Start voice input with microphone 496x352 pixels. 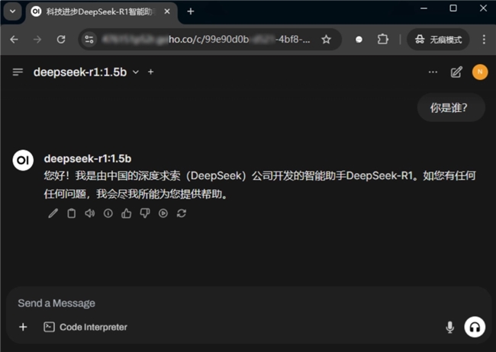(449, 327)
